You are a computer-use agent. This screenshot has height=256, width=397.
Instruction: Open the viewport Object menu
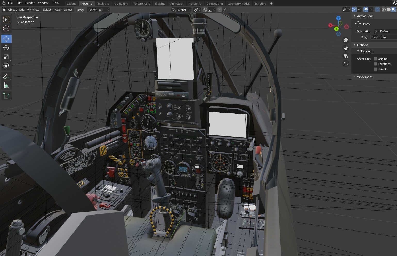click(68, 10)
